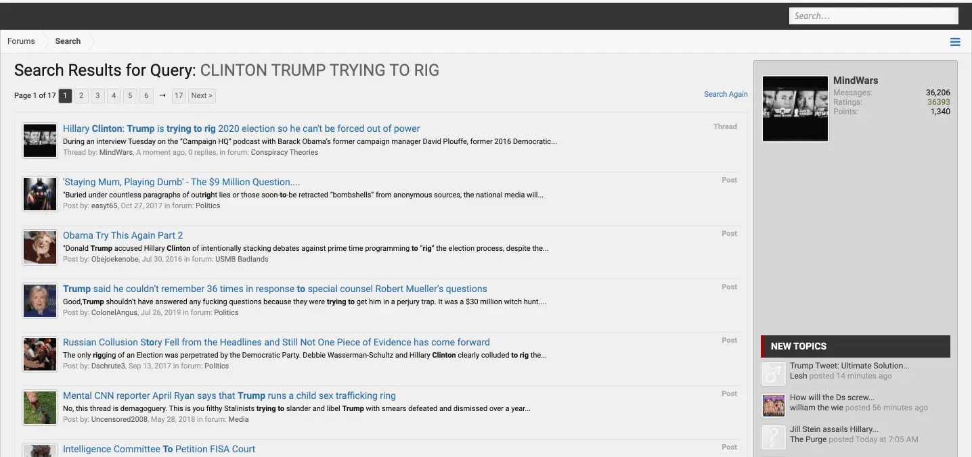Click ColonelAngus's user avatar

(40, 301)
